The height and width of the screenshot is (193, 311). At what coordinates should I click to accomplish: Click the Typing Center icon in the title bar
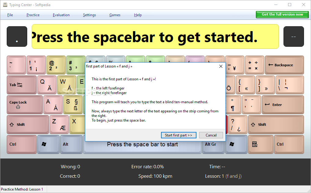[5, 5]
